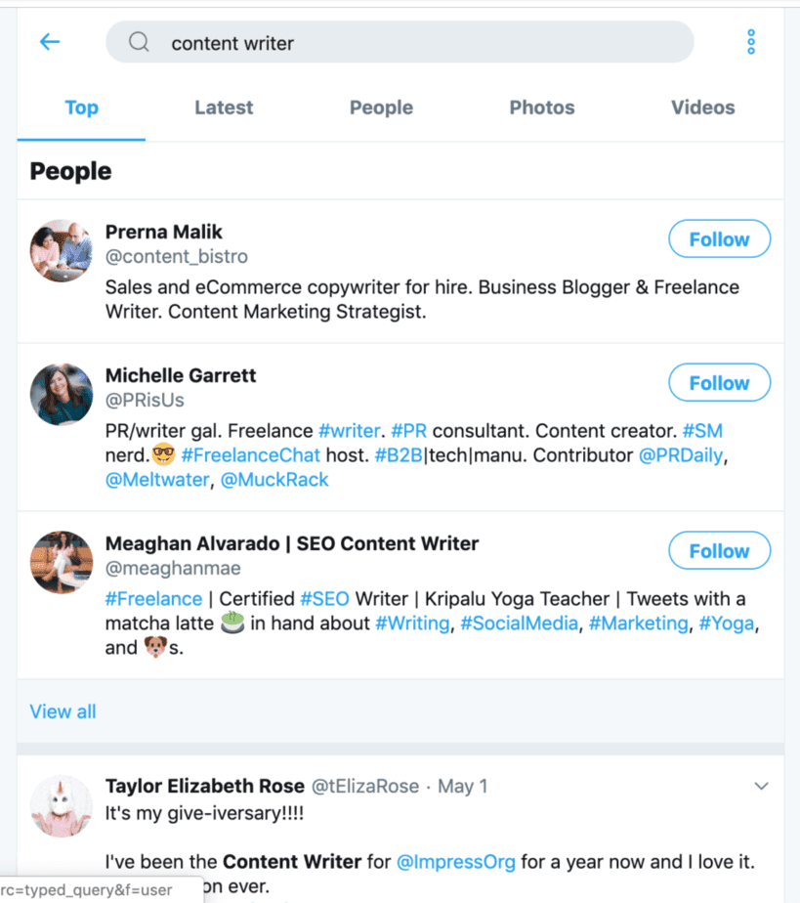800x903 pixels.
Task: Click the @ImpressOrg mention link
Action: coord(455,861)
